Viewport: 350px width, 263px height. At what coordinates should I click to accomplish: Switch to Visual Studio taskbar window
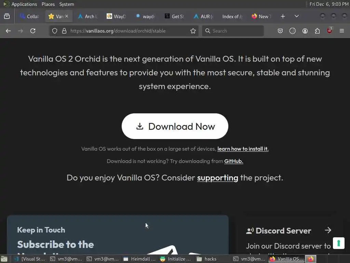30,259
